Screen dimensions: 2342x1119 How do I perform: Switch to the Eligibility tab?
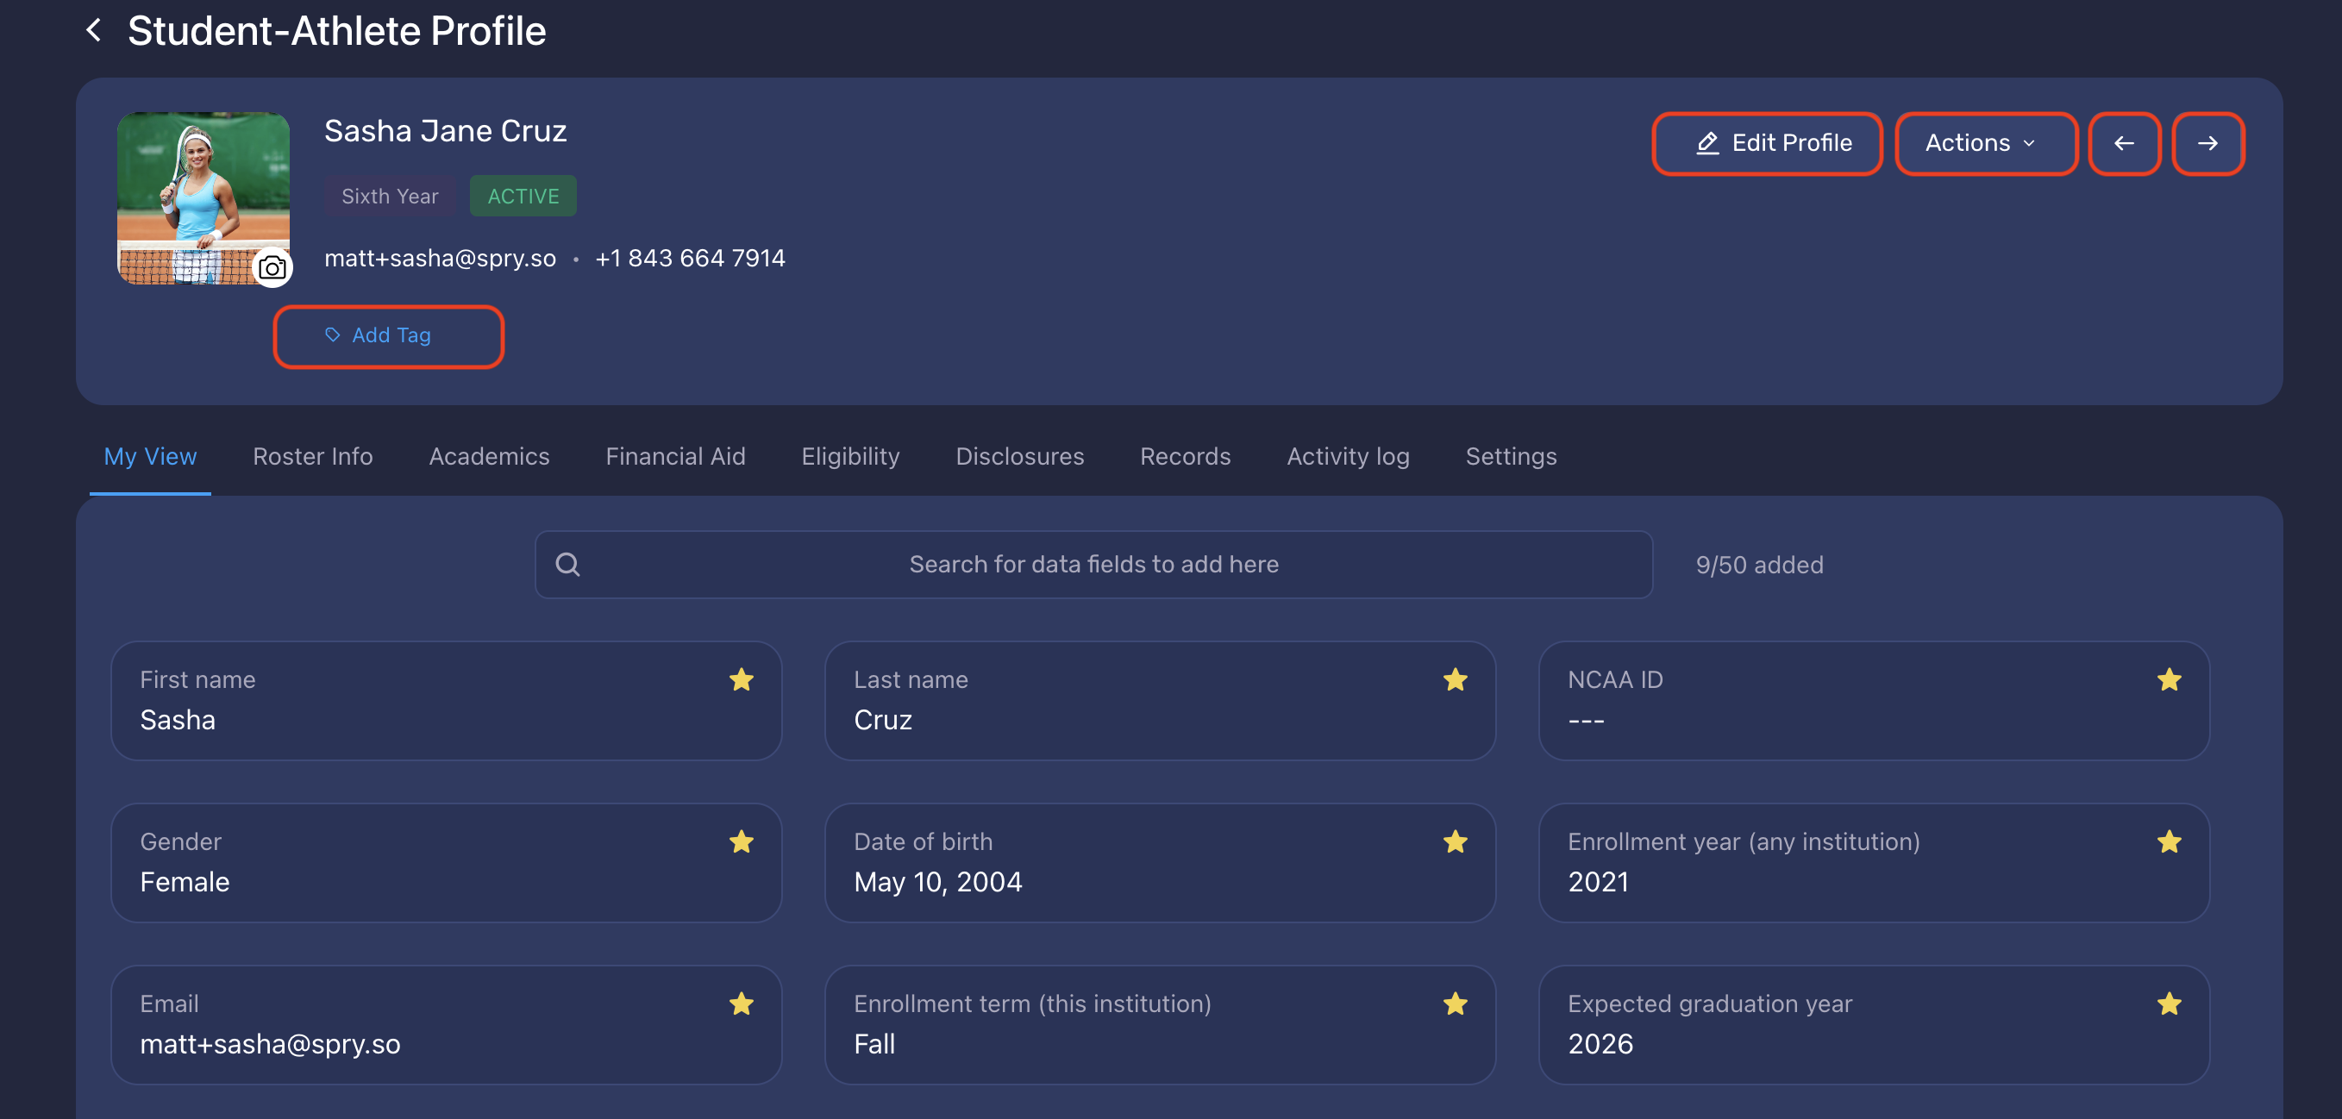(x=850, y=456)
